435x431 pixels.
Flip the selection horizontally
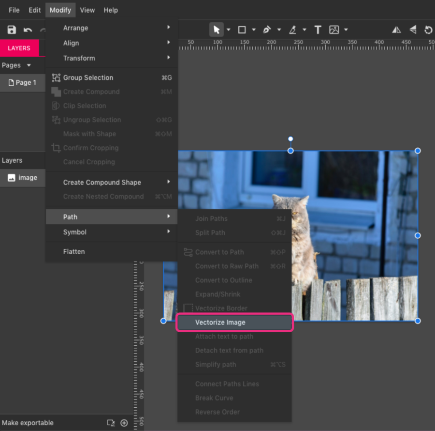point(396,29)
